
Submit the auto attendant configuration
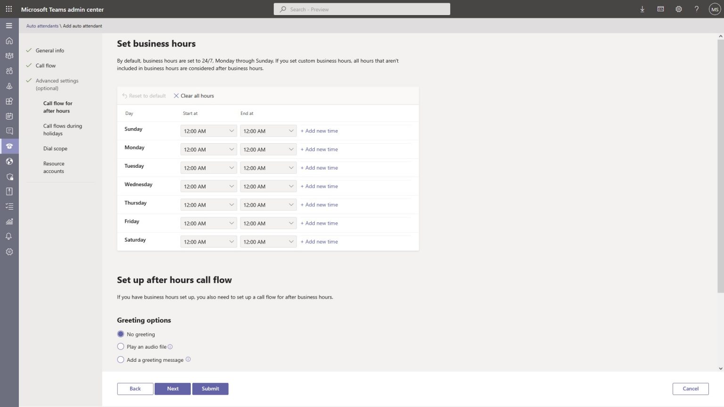pyautogui.click(x=210, y=389)
